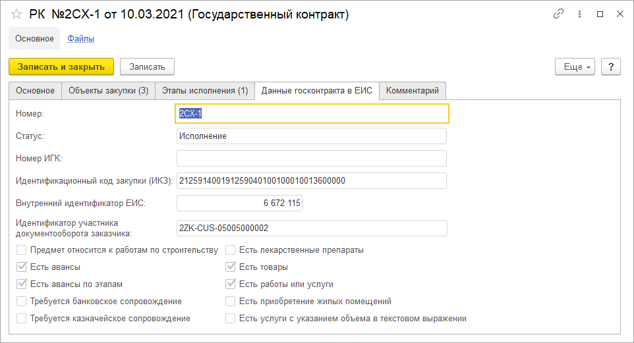Click the 'Внутренний идентификатор ЕИС' field

coord(239,204)
